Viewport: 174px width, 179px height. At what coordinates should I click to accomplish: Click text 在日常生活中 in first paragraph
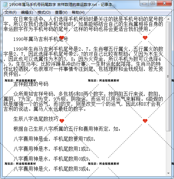[28, 19]
